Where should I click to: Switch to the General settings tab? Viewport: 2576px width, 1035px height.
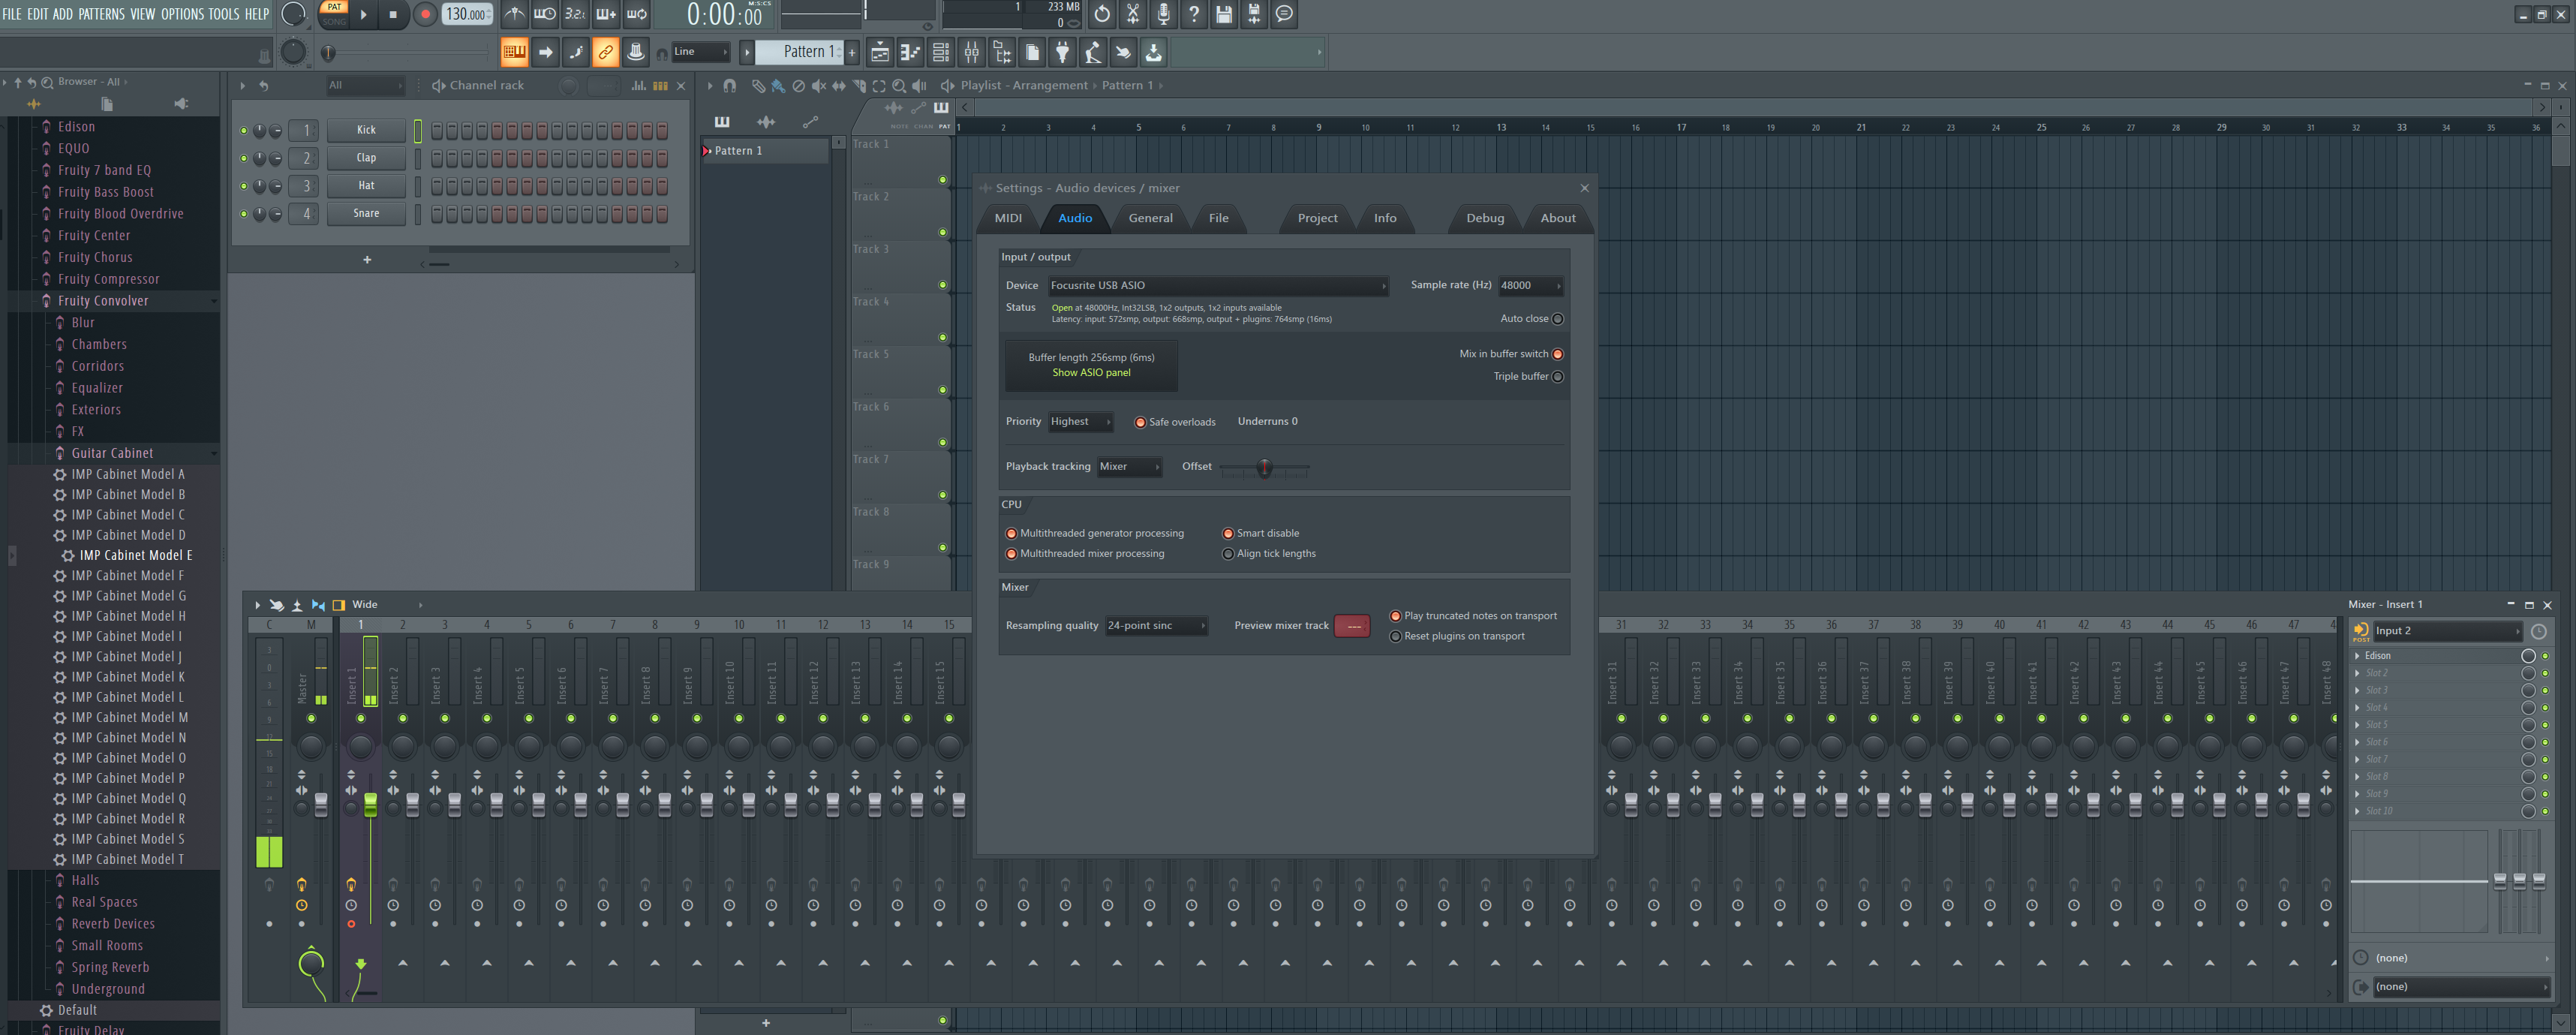click(1150, 218)
